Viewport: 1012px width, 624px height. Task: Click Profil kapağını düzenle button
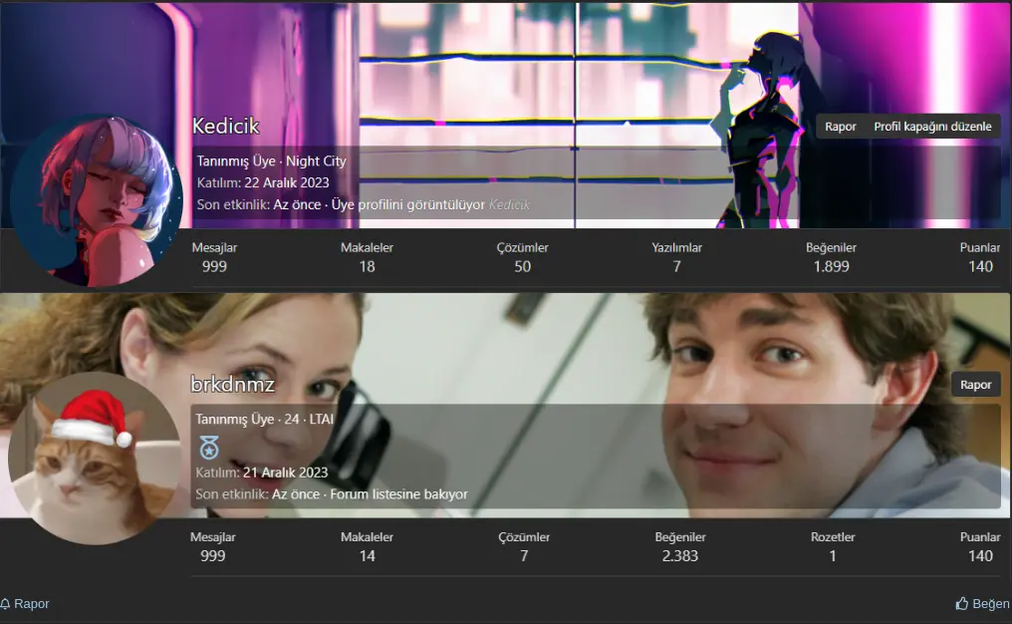(932, 127)
